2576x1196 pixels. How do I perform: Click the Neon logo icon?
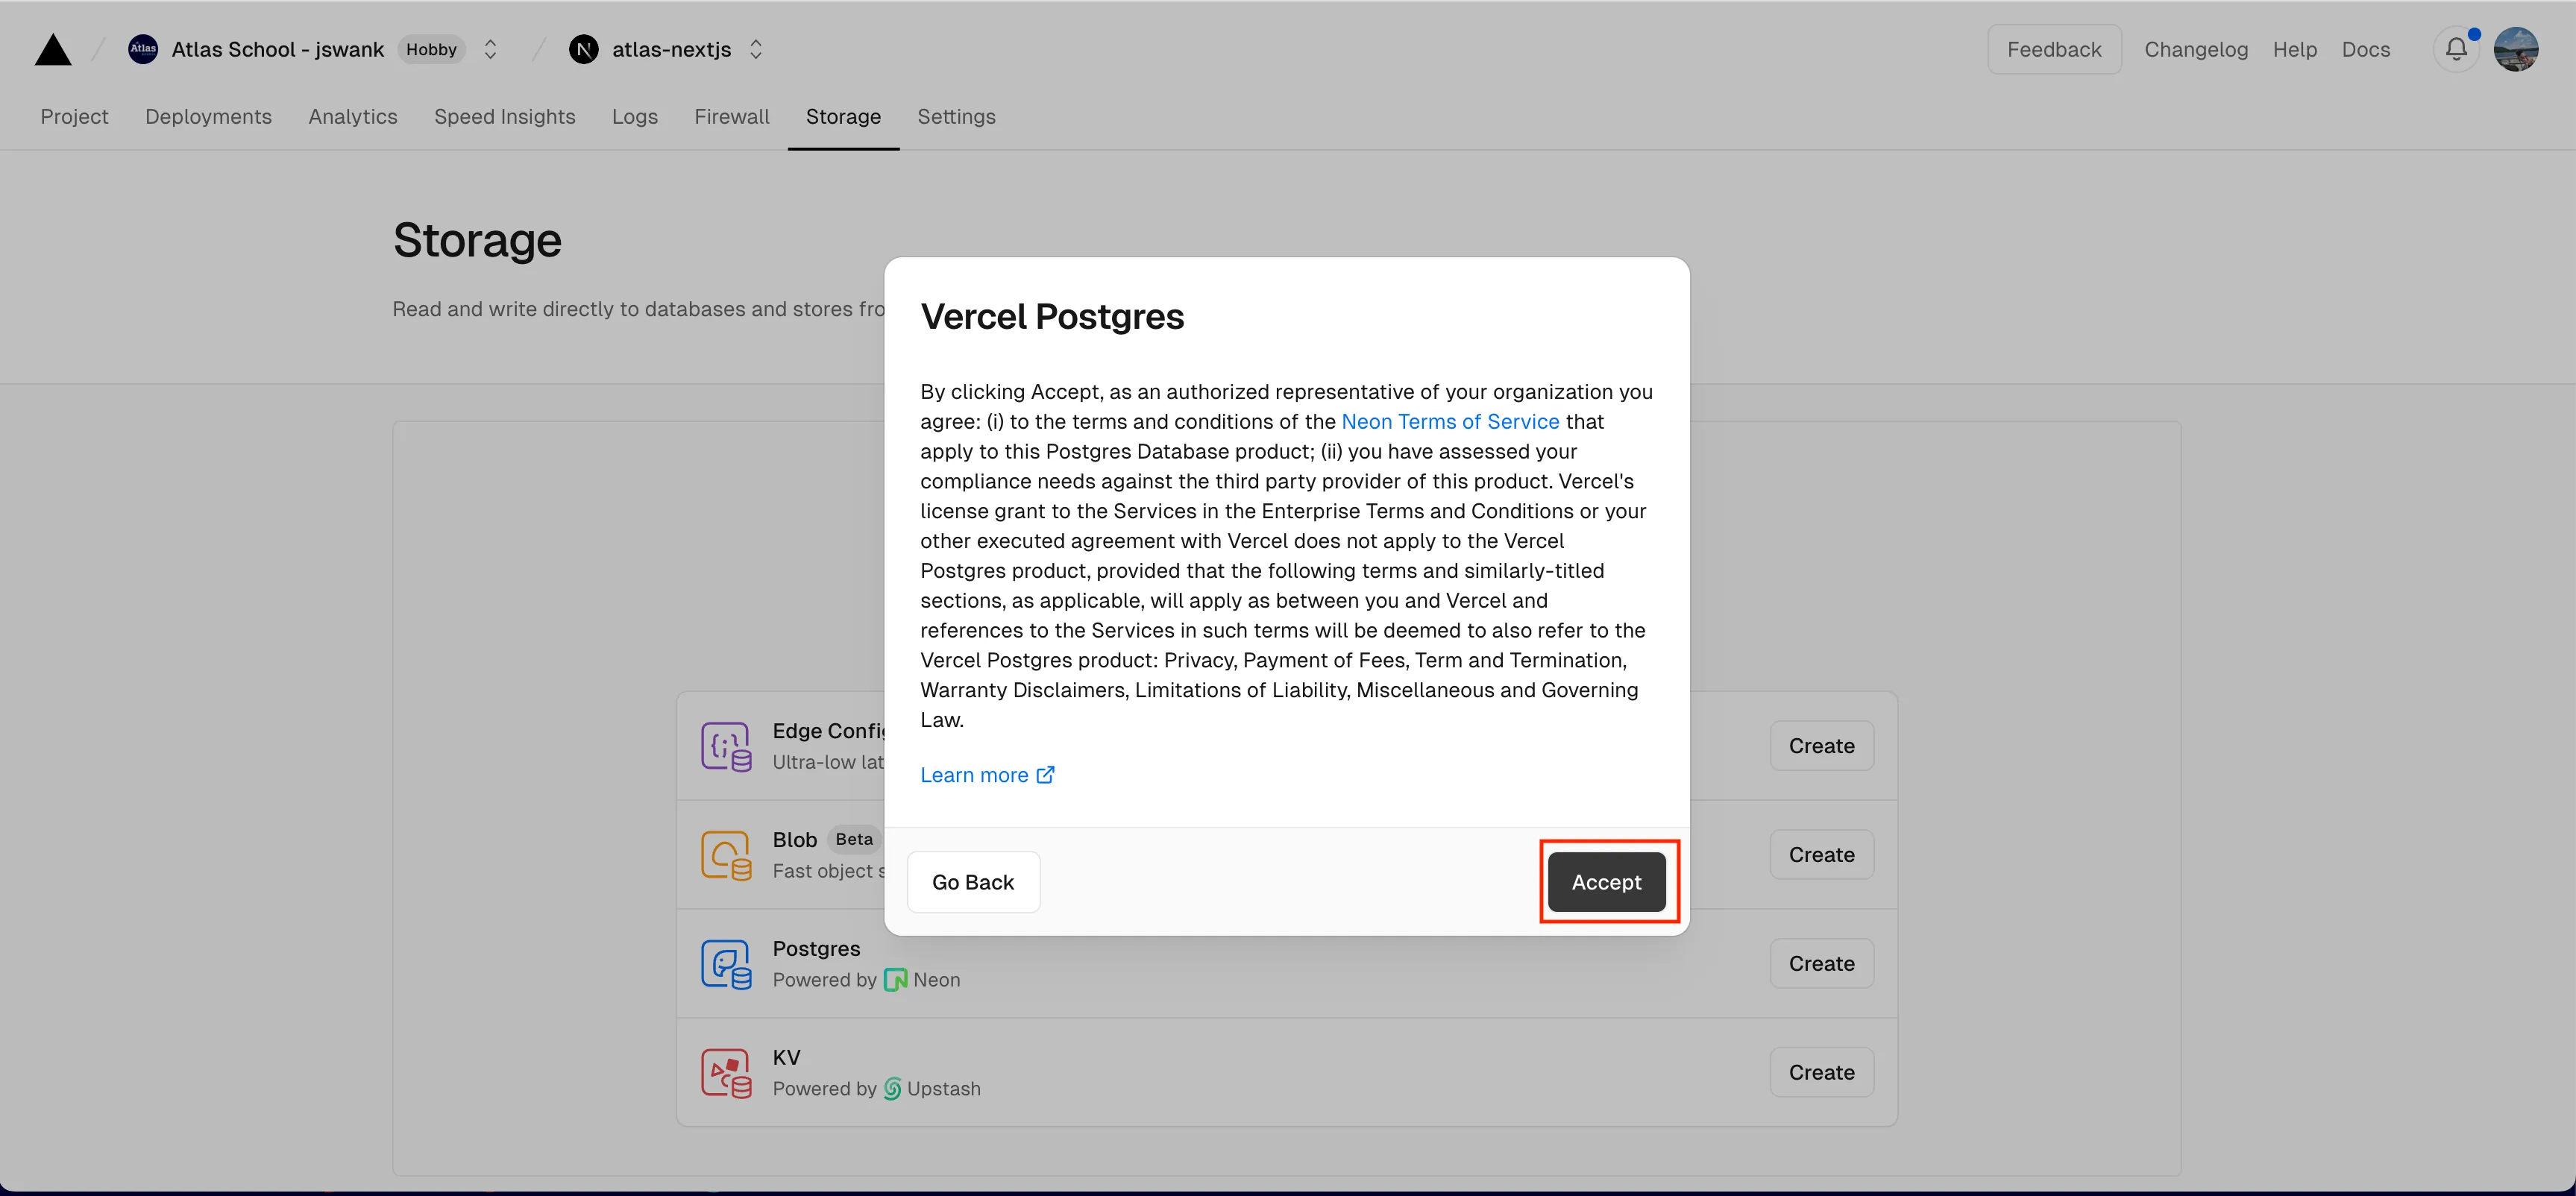point(895,980)
